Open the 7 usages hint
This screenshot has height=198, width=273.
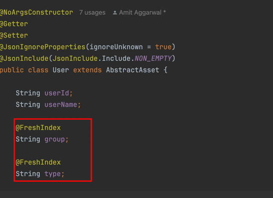pyautogui.click(x=92, y=12)
